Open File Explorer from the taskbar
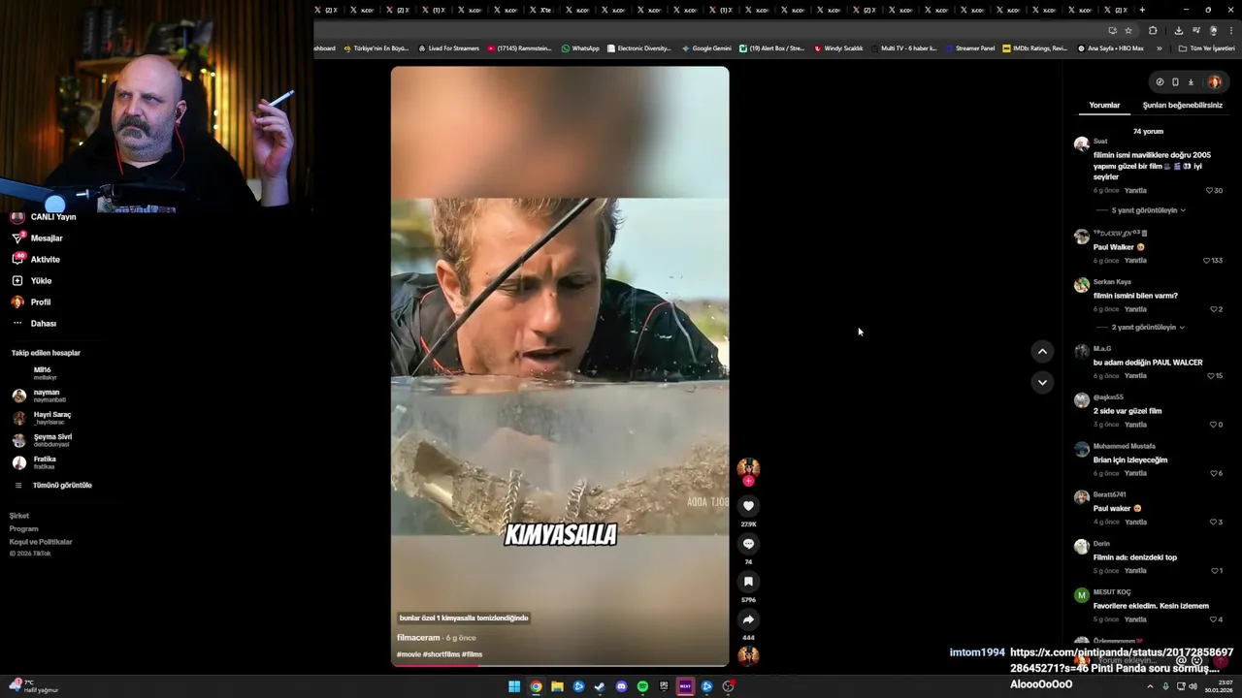Screen dimensions: 1242x698 [x=557, y=686]
